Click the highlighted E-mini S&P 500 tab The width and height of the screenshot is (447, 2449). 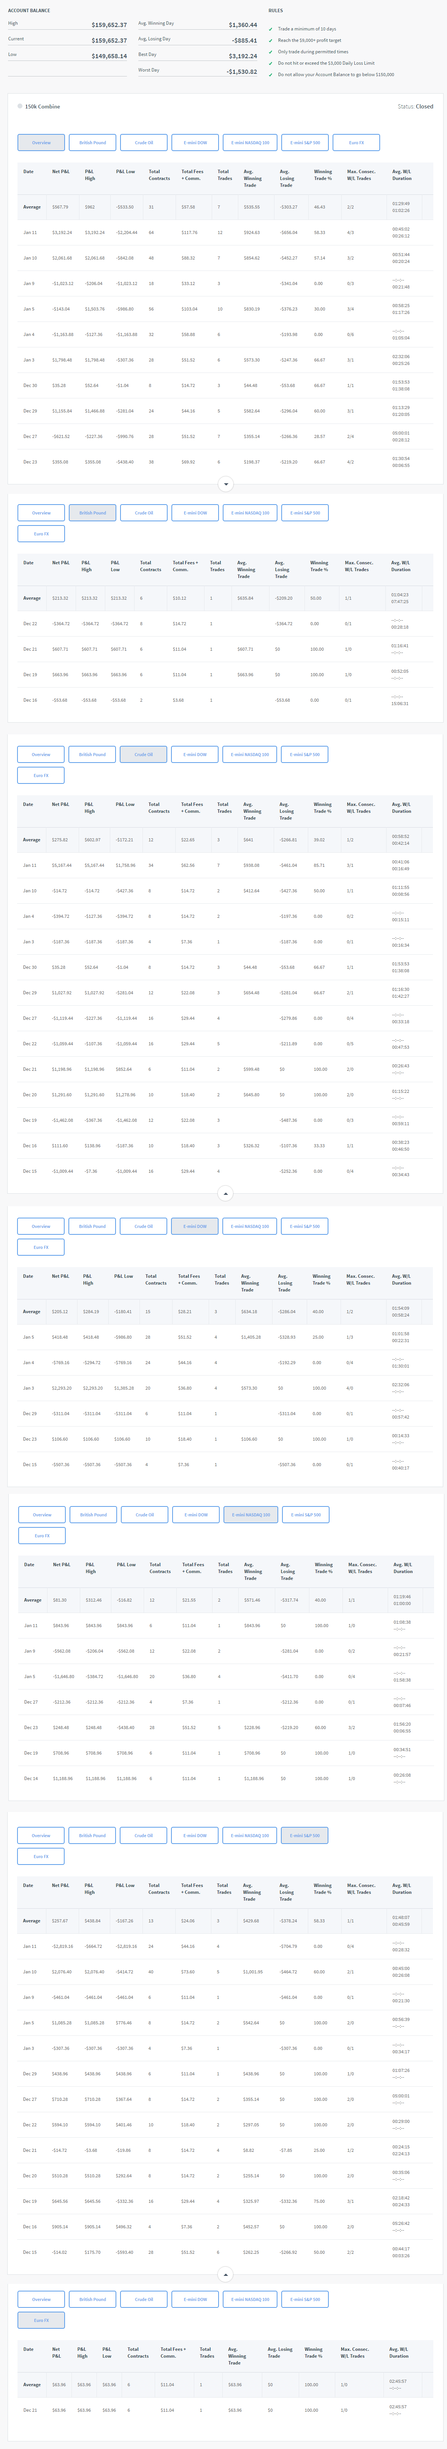pos(304,1835)
